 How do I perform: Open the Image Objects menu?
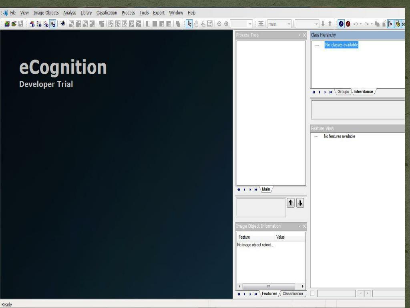tap(46, 12)
